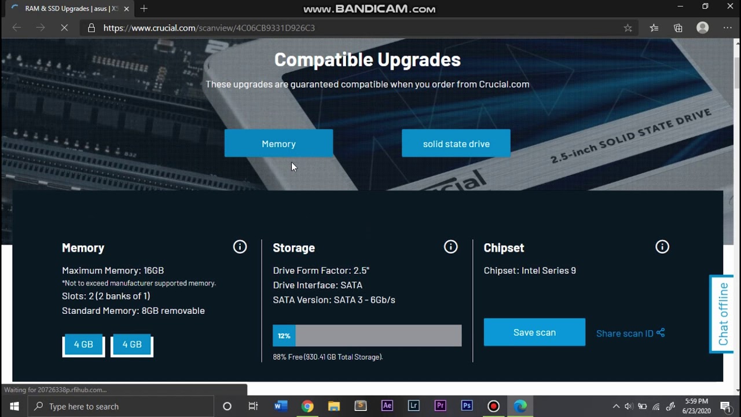Viewport: 741px width, 417px height.
Task: Open the notification center icon
Action: coord(725,406)
